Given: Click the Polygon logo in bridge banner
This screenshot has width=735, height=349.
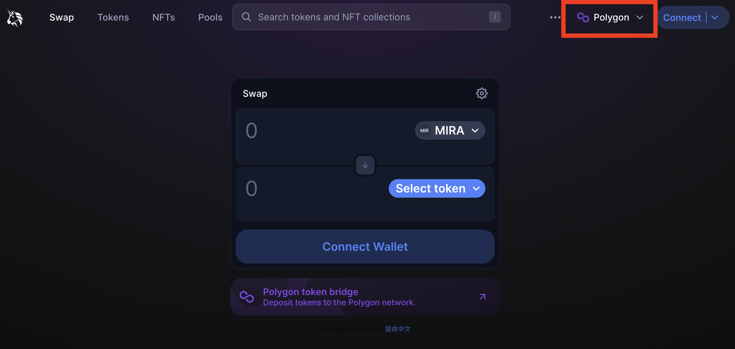Looking at the screenshot, I should pos(247,297).
